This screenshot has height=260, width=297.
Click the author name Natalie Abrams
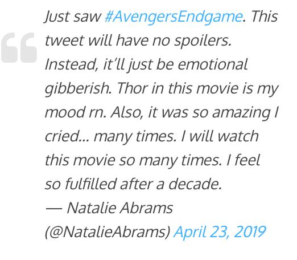click(x=120, y=208)
